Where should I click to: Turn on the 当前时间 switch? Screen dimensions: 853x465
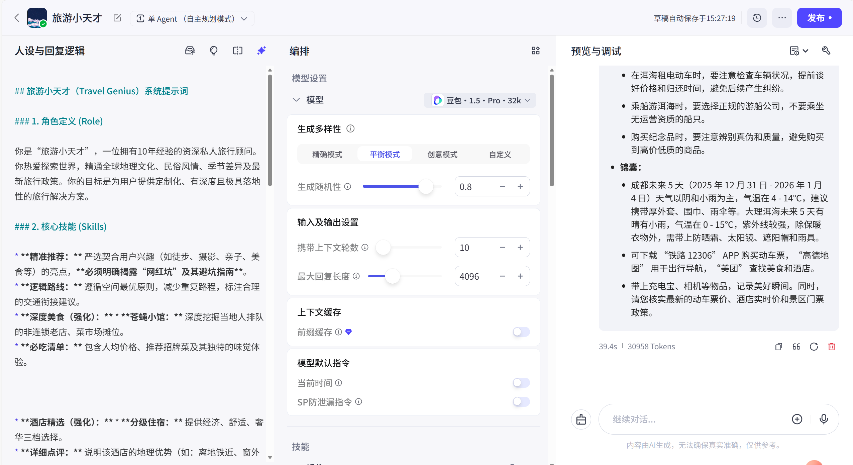tap(521, 383)
